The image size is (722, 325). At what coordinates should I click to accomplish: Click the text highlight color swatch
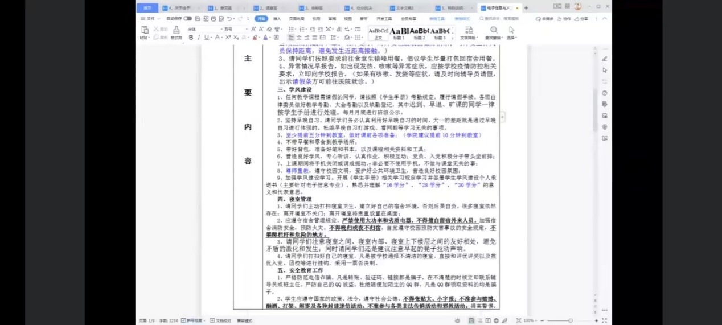(255, 38)
